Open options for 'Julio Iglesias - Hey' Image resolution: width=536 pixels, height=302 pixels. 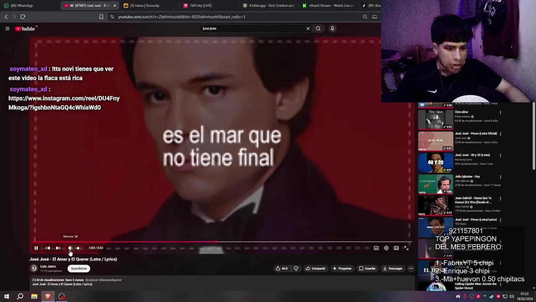coord(500,177)
